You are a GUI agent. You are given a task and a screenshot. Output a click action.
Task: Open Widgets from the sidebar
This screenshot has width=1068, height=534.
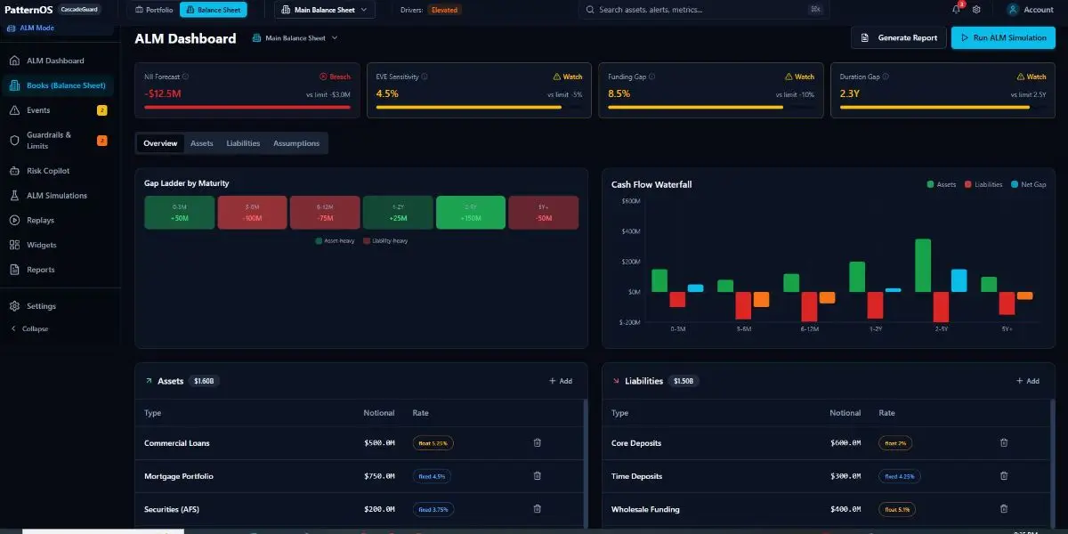click(x=41, y=245)
